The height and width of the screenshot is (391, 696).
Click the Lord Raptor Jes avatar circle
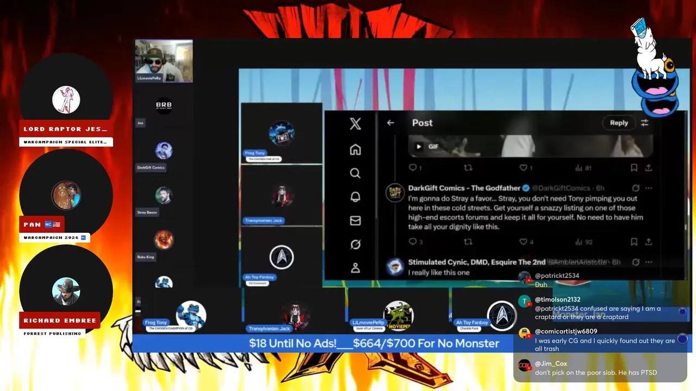pos(66,100)
